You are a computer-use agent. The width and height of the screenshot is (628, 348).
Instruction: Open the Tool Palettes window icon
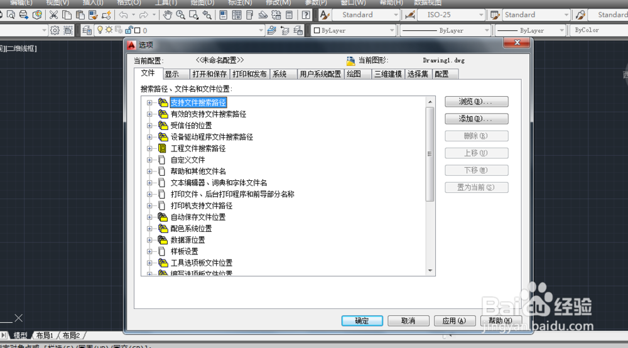point(249,15)
